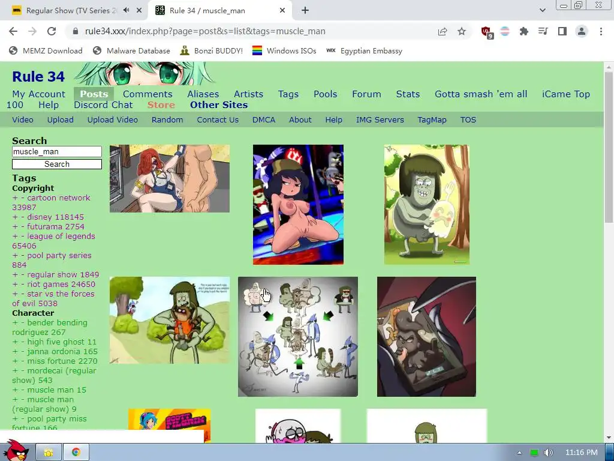
Task: Click the regular show tag link
Action: coord(52,275)
